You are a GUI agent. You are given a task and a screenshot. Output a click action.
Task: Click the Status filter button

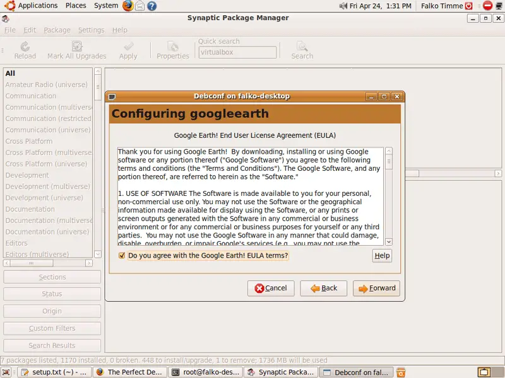(52, 294)
